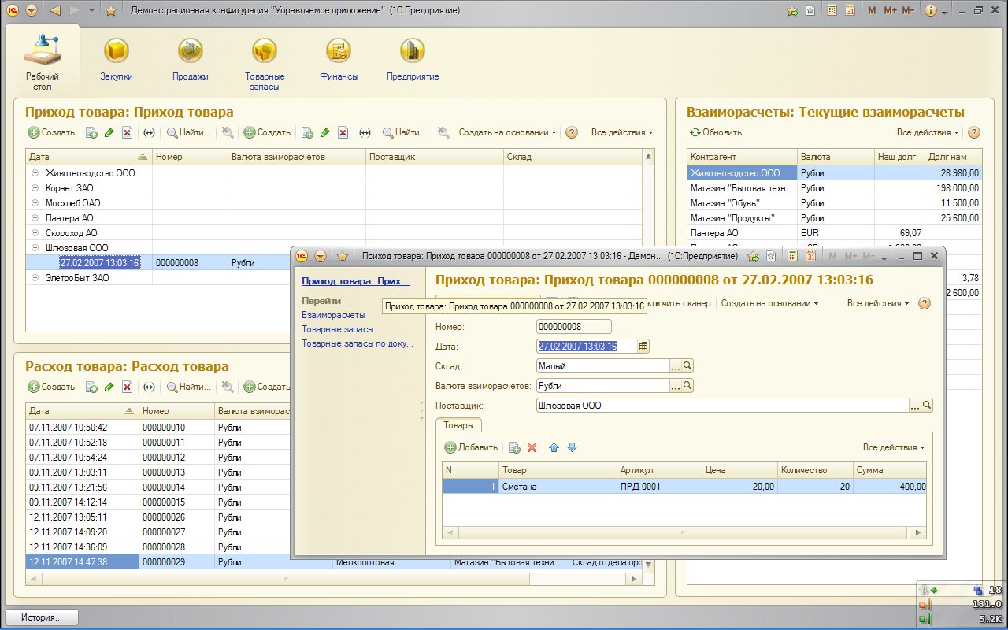Sort by the Контрагент column header

pos(742,157)
